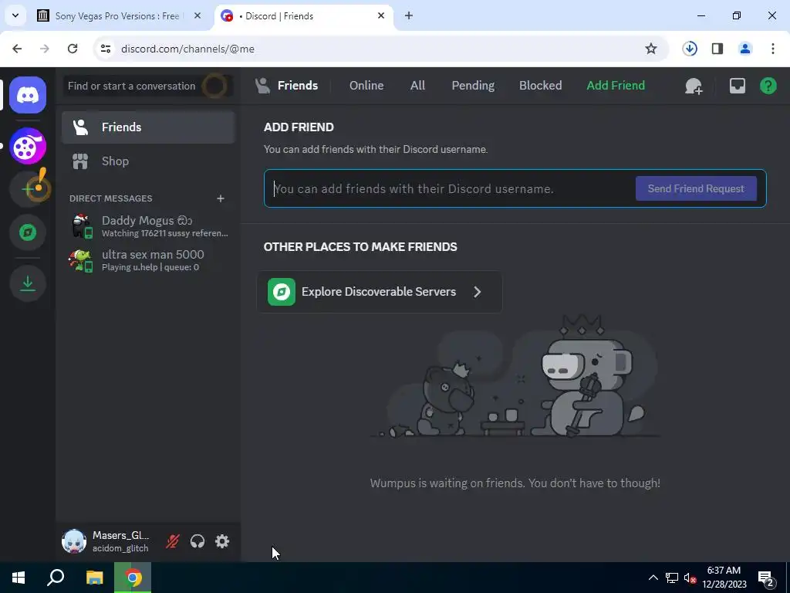The width and height of the screenshot is (790, 593).
Task: Click Find or start a conversation box
Action: [x=148, y=86]
